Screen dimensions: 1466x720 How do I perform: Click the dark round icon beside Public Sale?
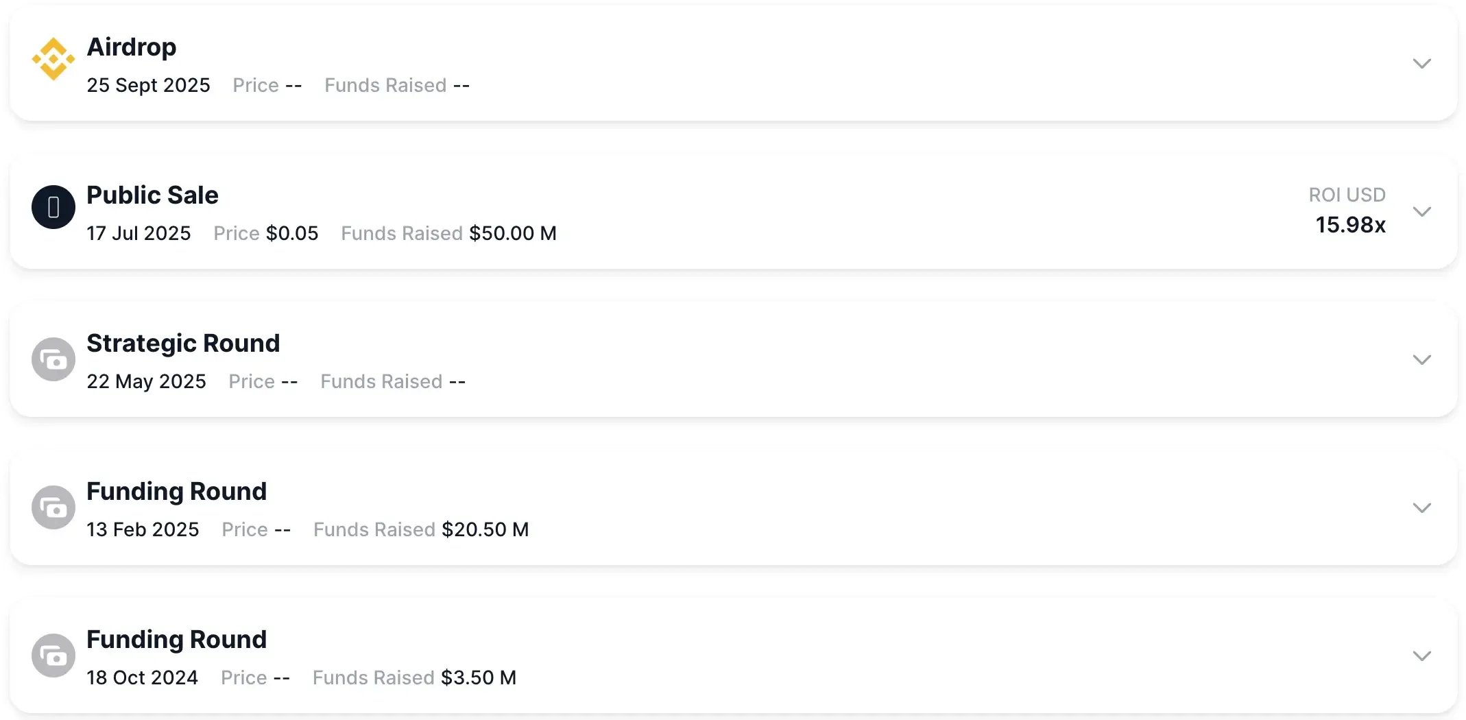(53, 207)
